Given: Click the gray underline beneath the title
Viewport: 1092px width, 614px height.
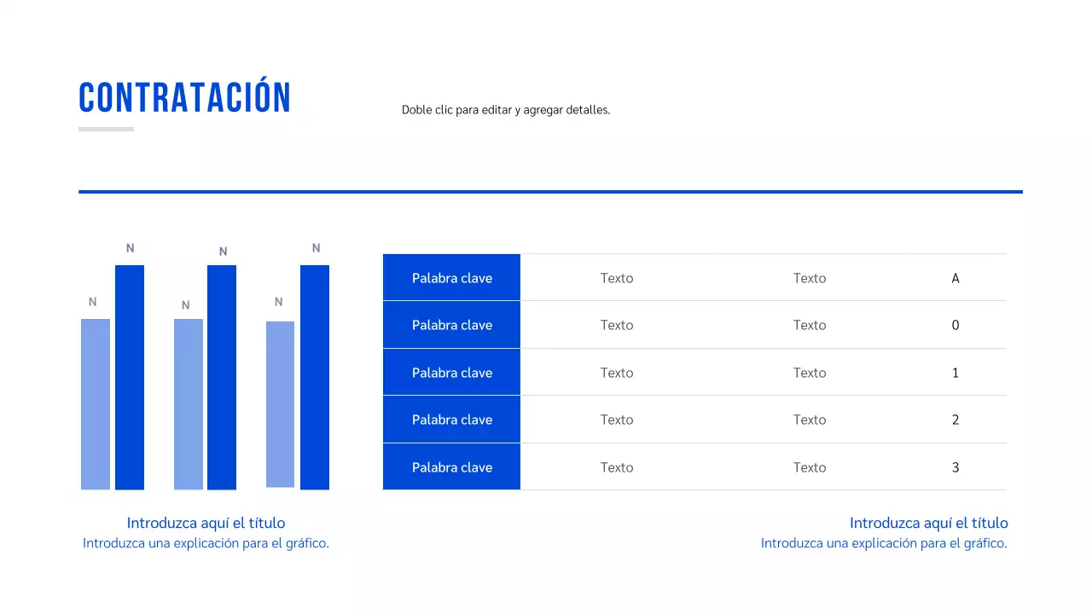Looking at the screenshot, I should click(106, 130).
